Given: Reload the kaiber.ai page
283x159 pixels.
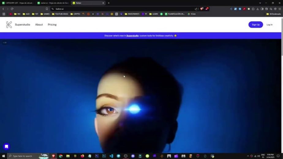Looking at the screenshot, I should (12, 9).
